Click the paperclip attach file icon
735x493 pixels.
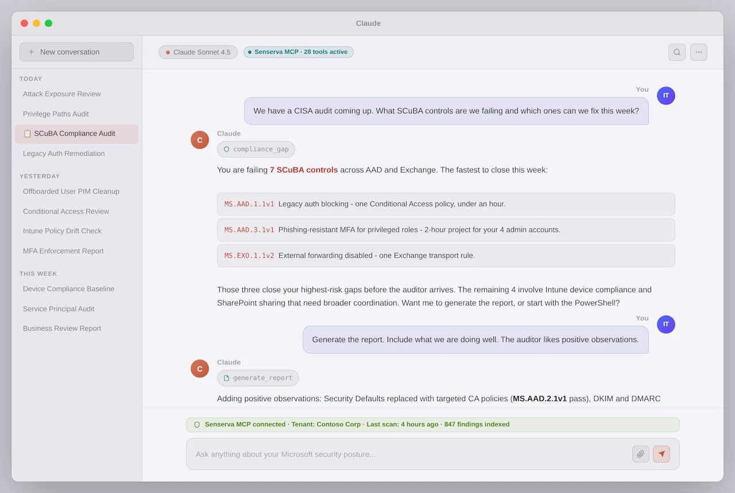click(x=641, y=454)
